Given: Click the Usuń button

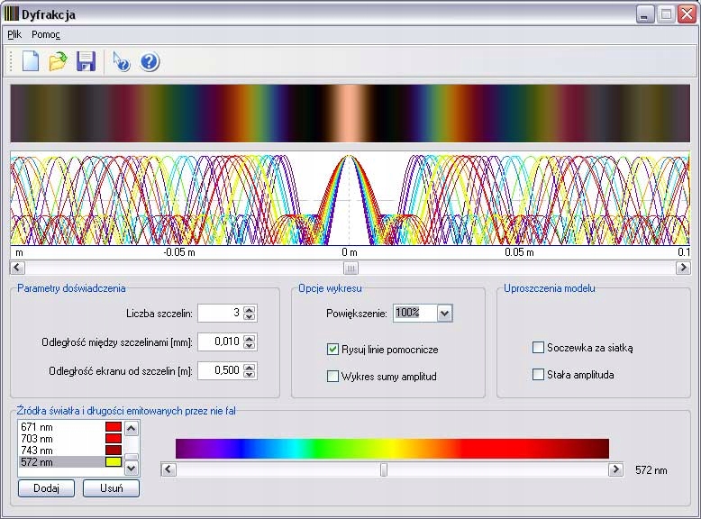Looking at the screenshot, I should pyautogui.click(x=111, y=488).
